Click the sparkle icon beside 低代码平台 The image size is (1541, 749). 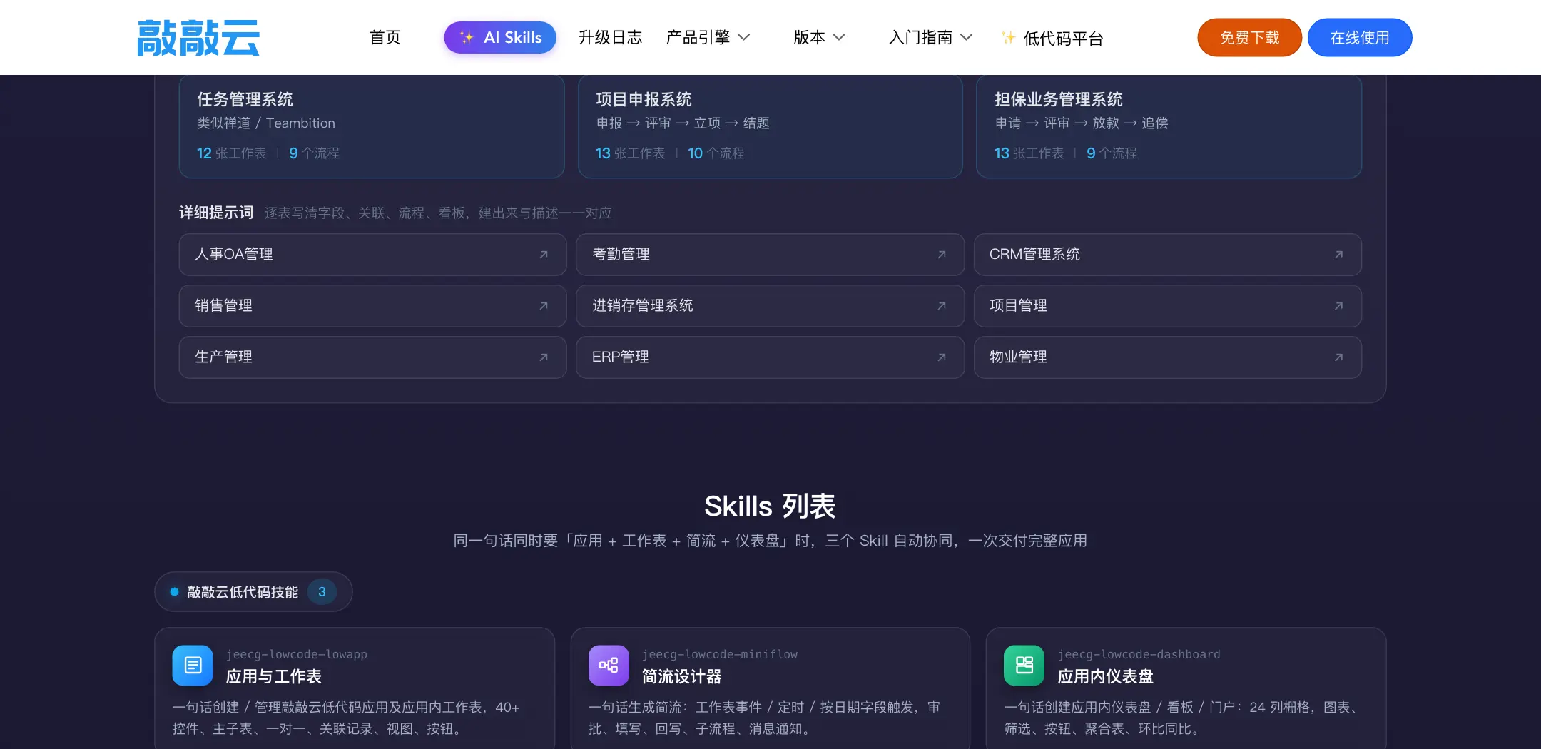click(1008, 38)
